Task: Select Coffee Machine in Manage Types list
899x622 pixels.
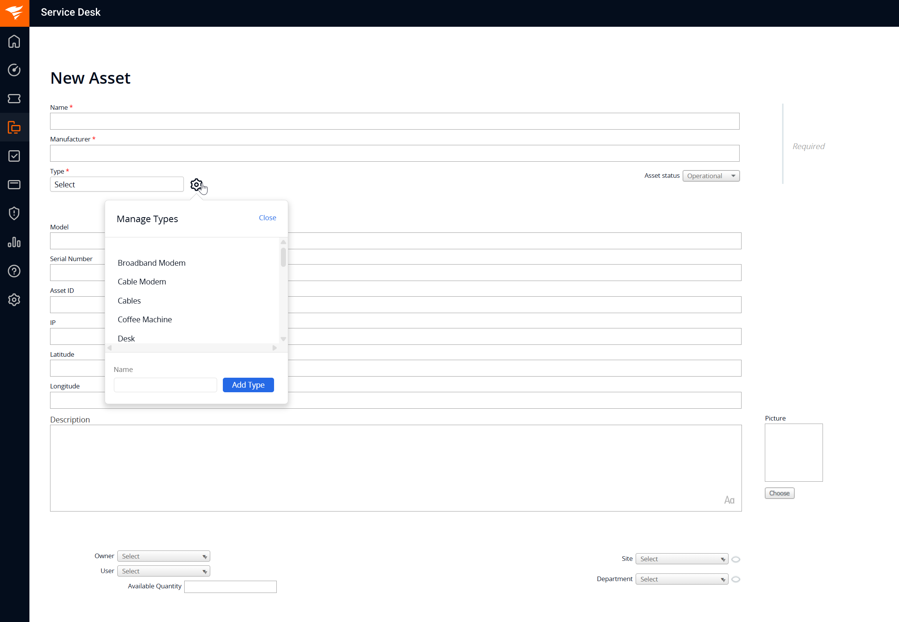Action: 144,320
